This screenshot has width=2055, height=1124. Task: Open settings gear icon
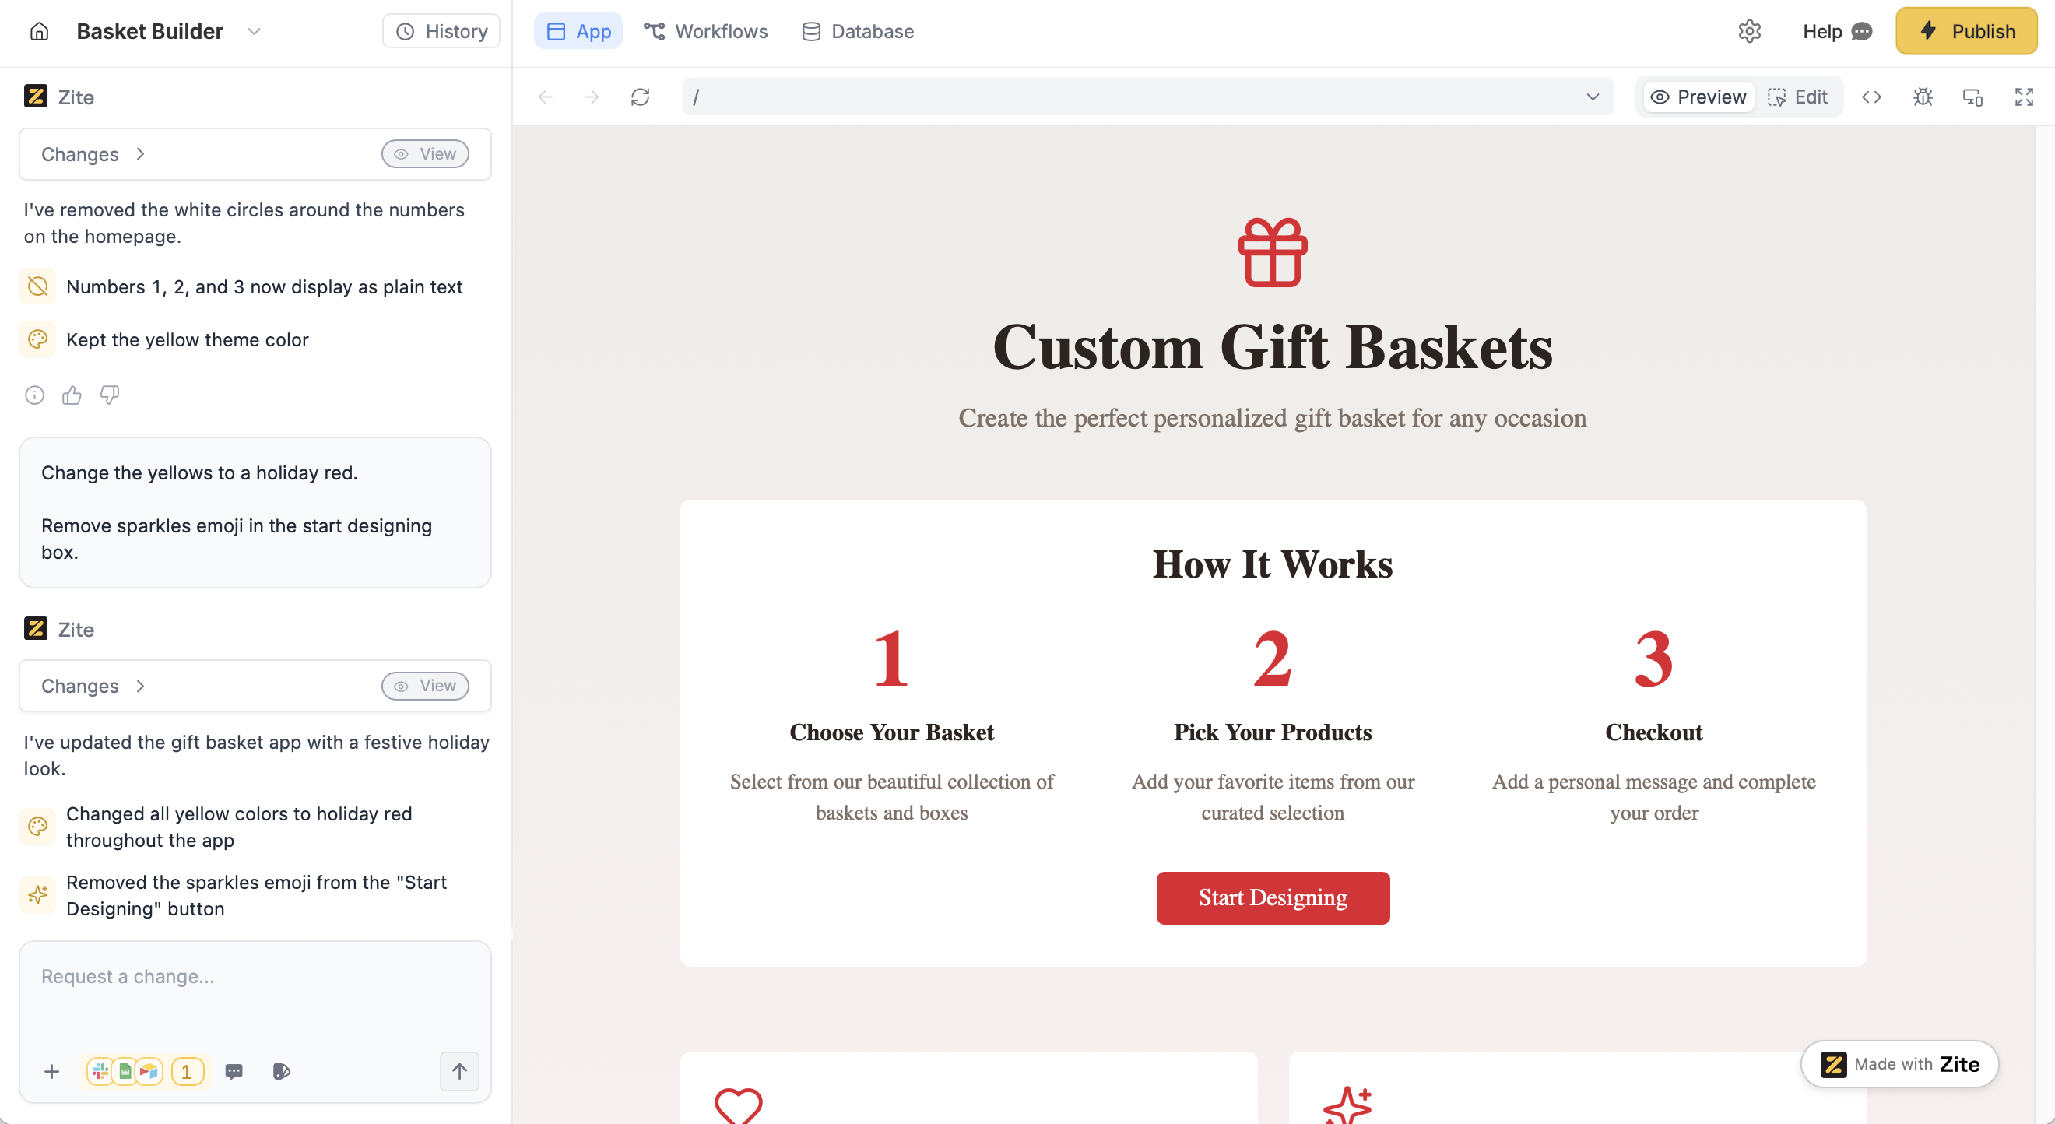pyautogui.click(x=1748, y=31)
